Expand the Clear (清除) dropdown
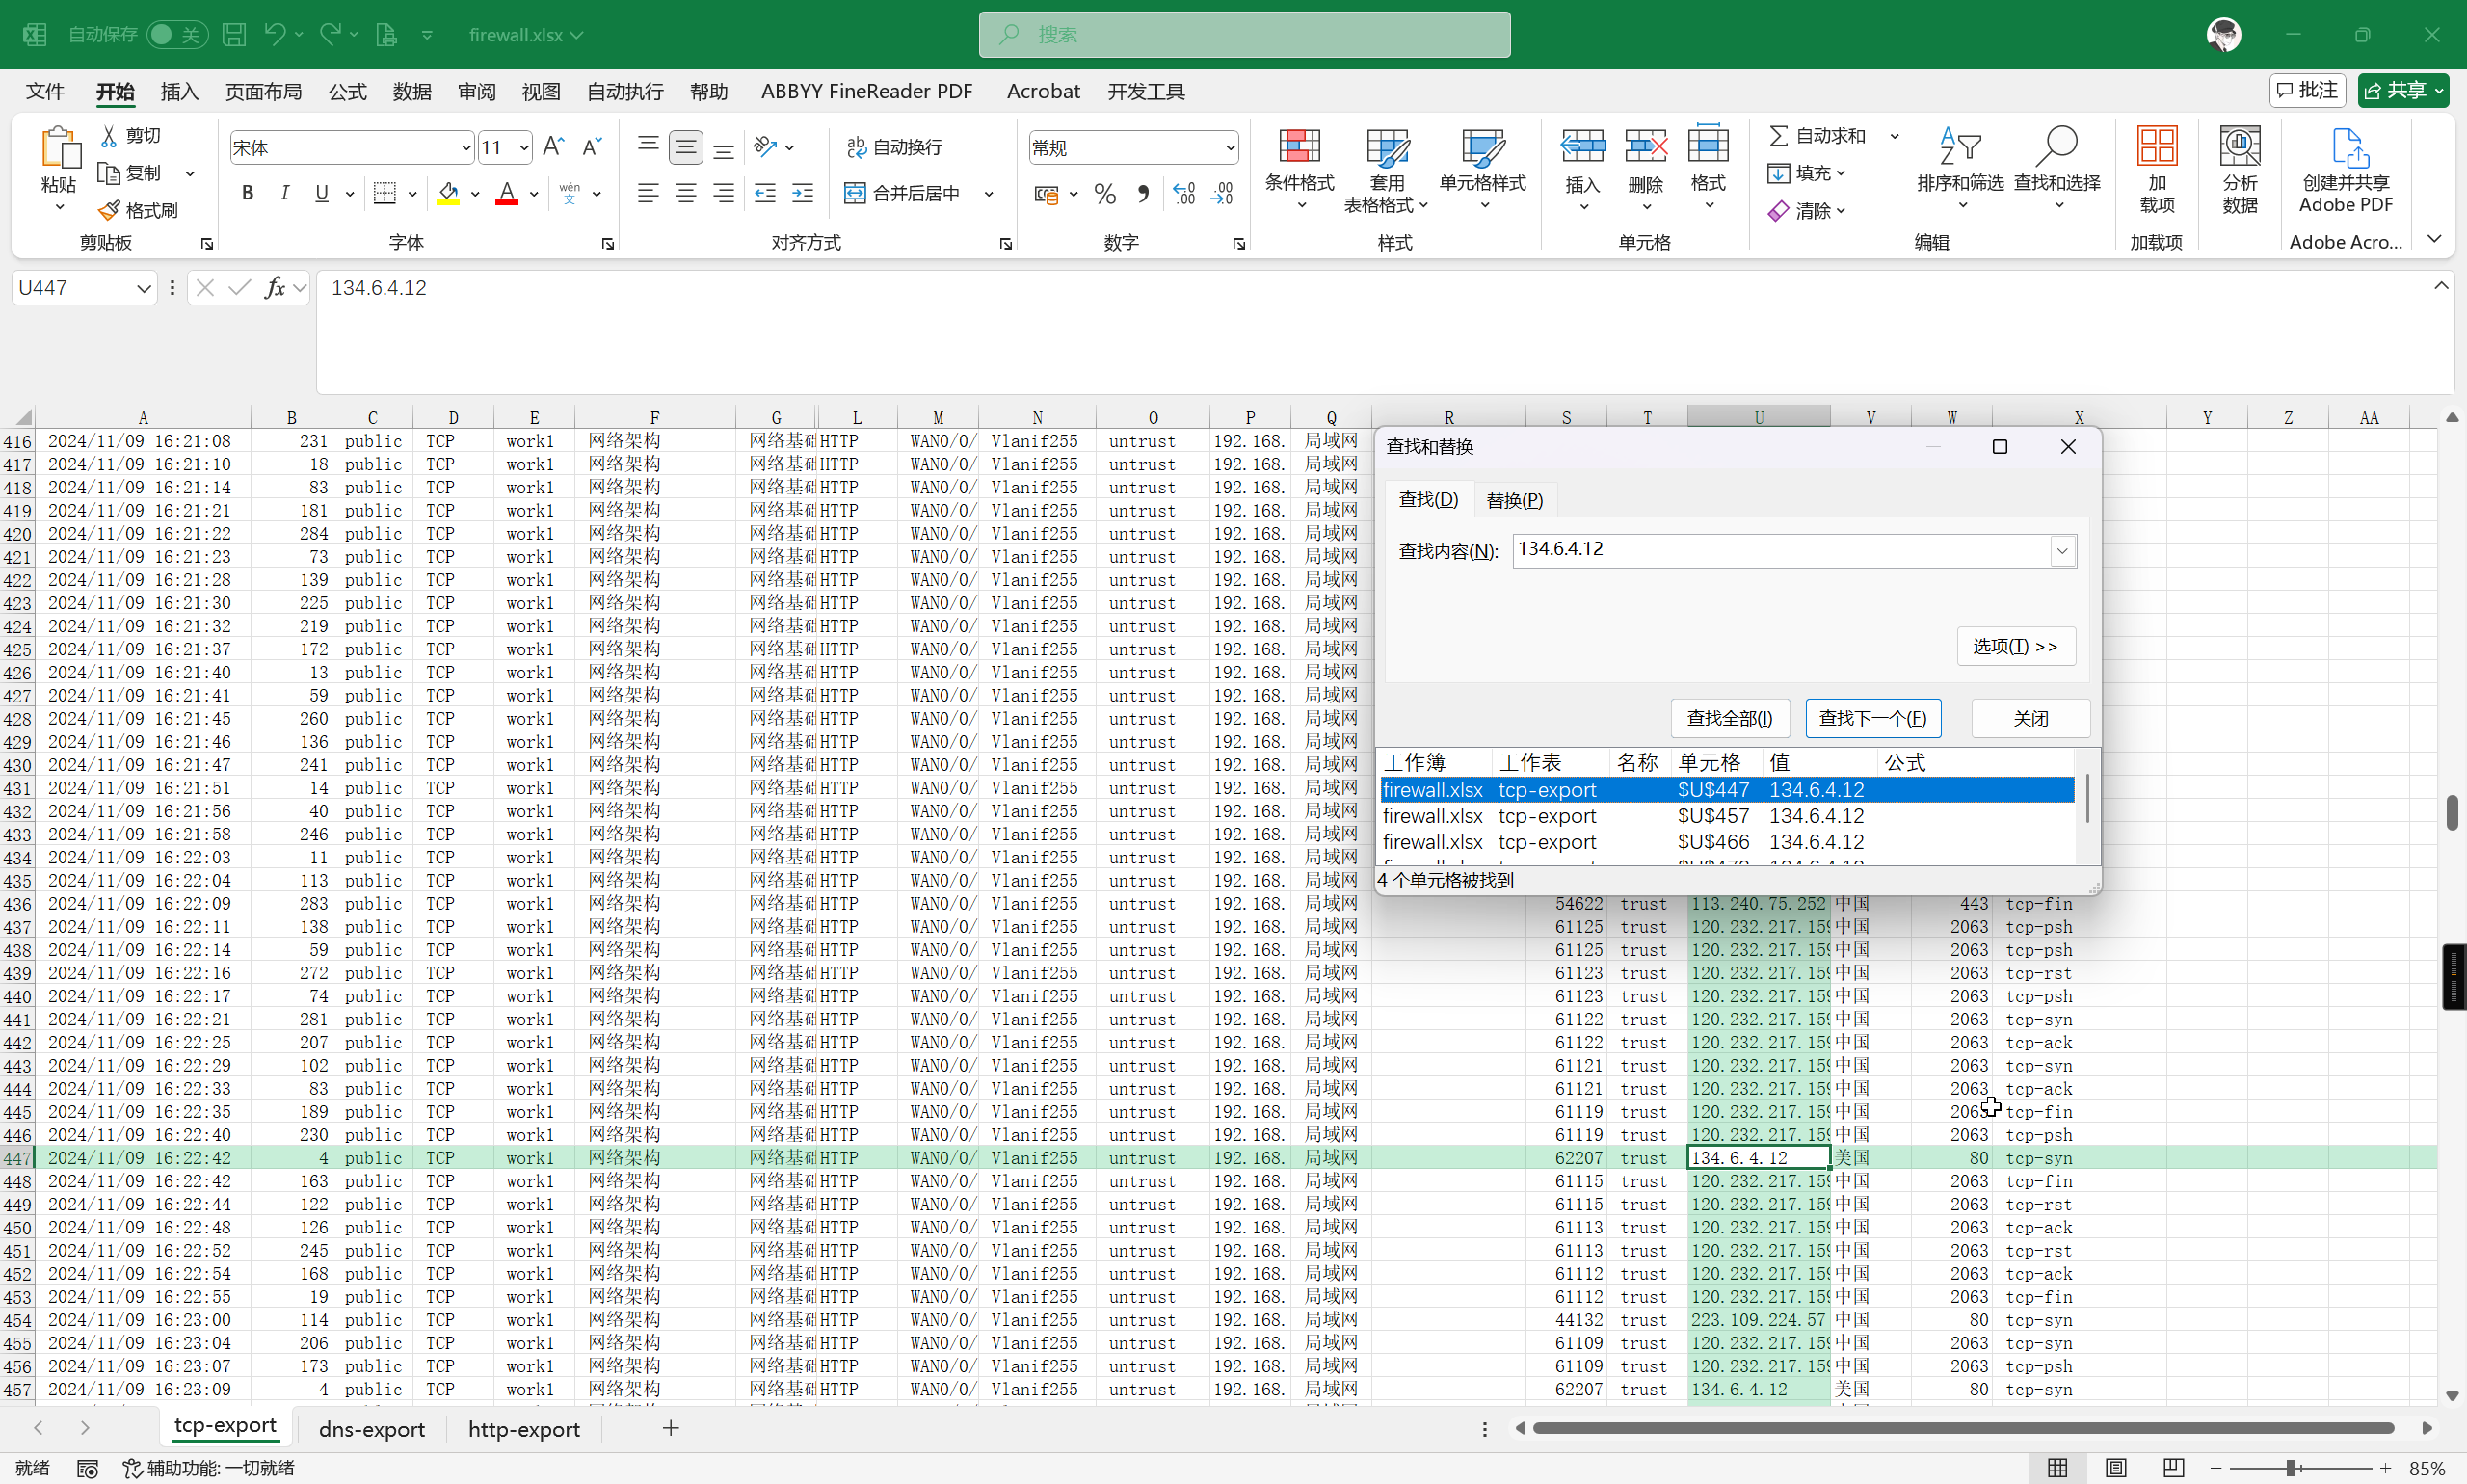2467x1484 pixels. [1841, 211]
